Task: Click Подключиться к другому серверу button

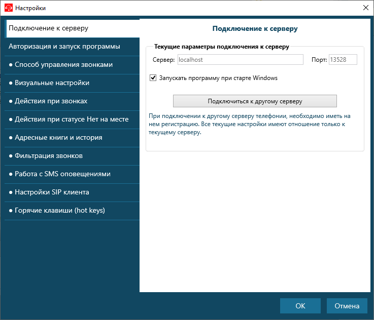Action: pos(255,101)
